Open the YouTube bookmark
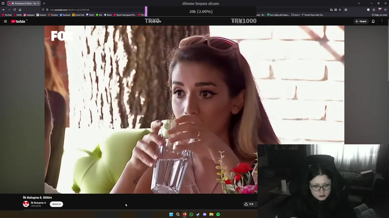 point(7,15)
